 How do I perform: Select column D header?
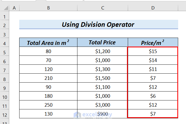(x=153, y=8)
